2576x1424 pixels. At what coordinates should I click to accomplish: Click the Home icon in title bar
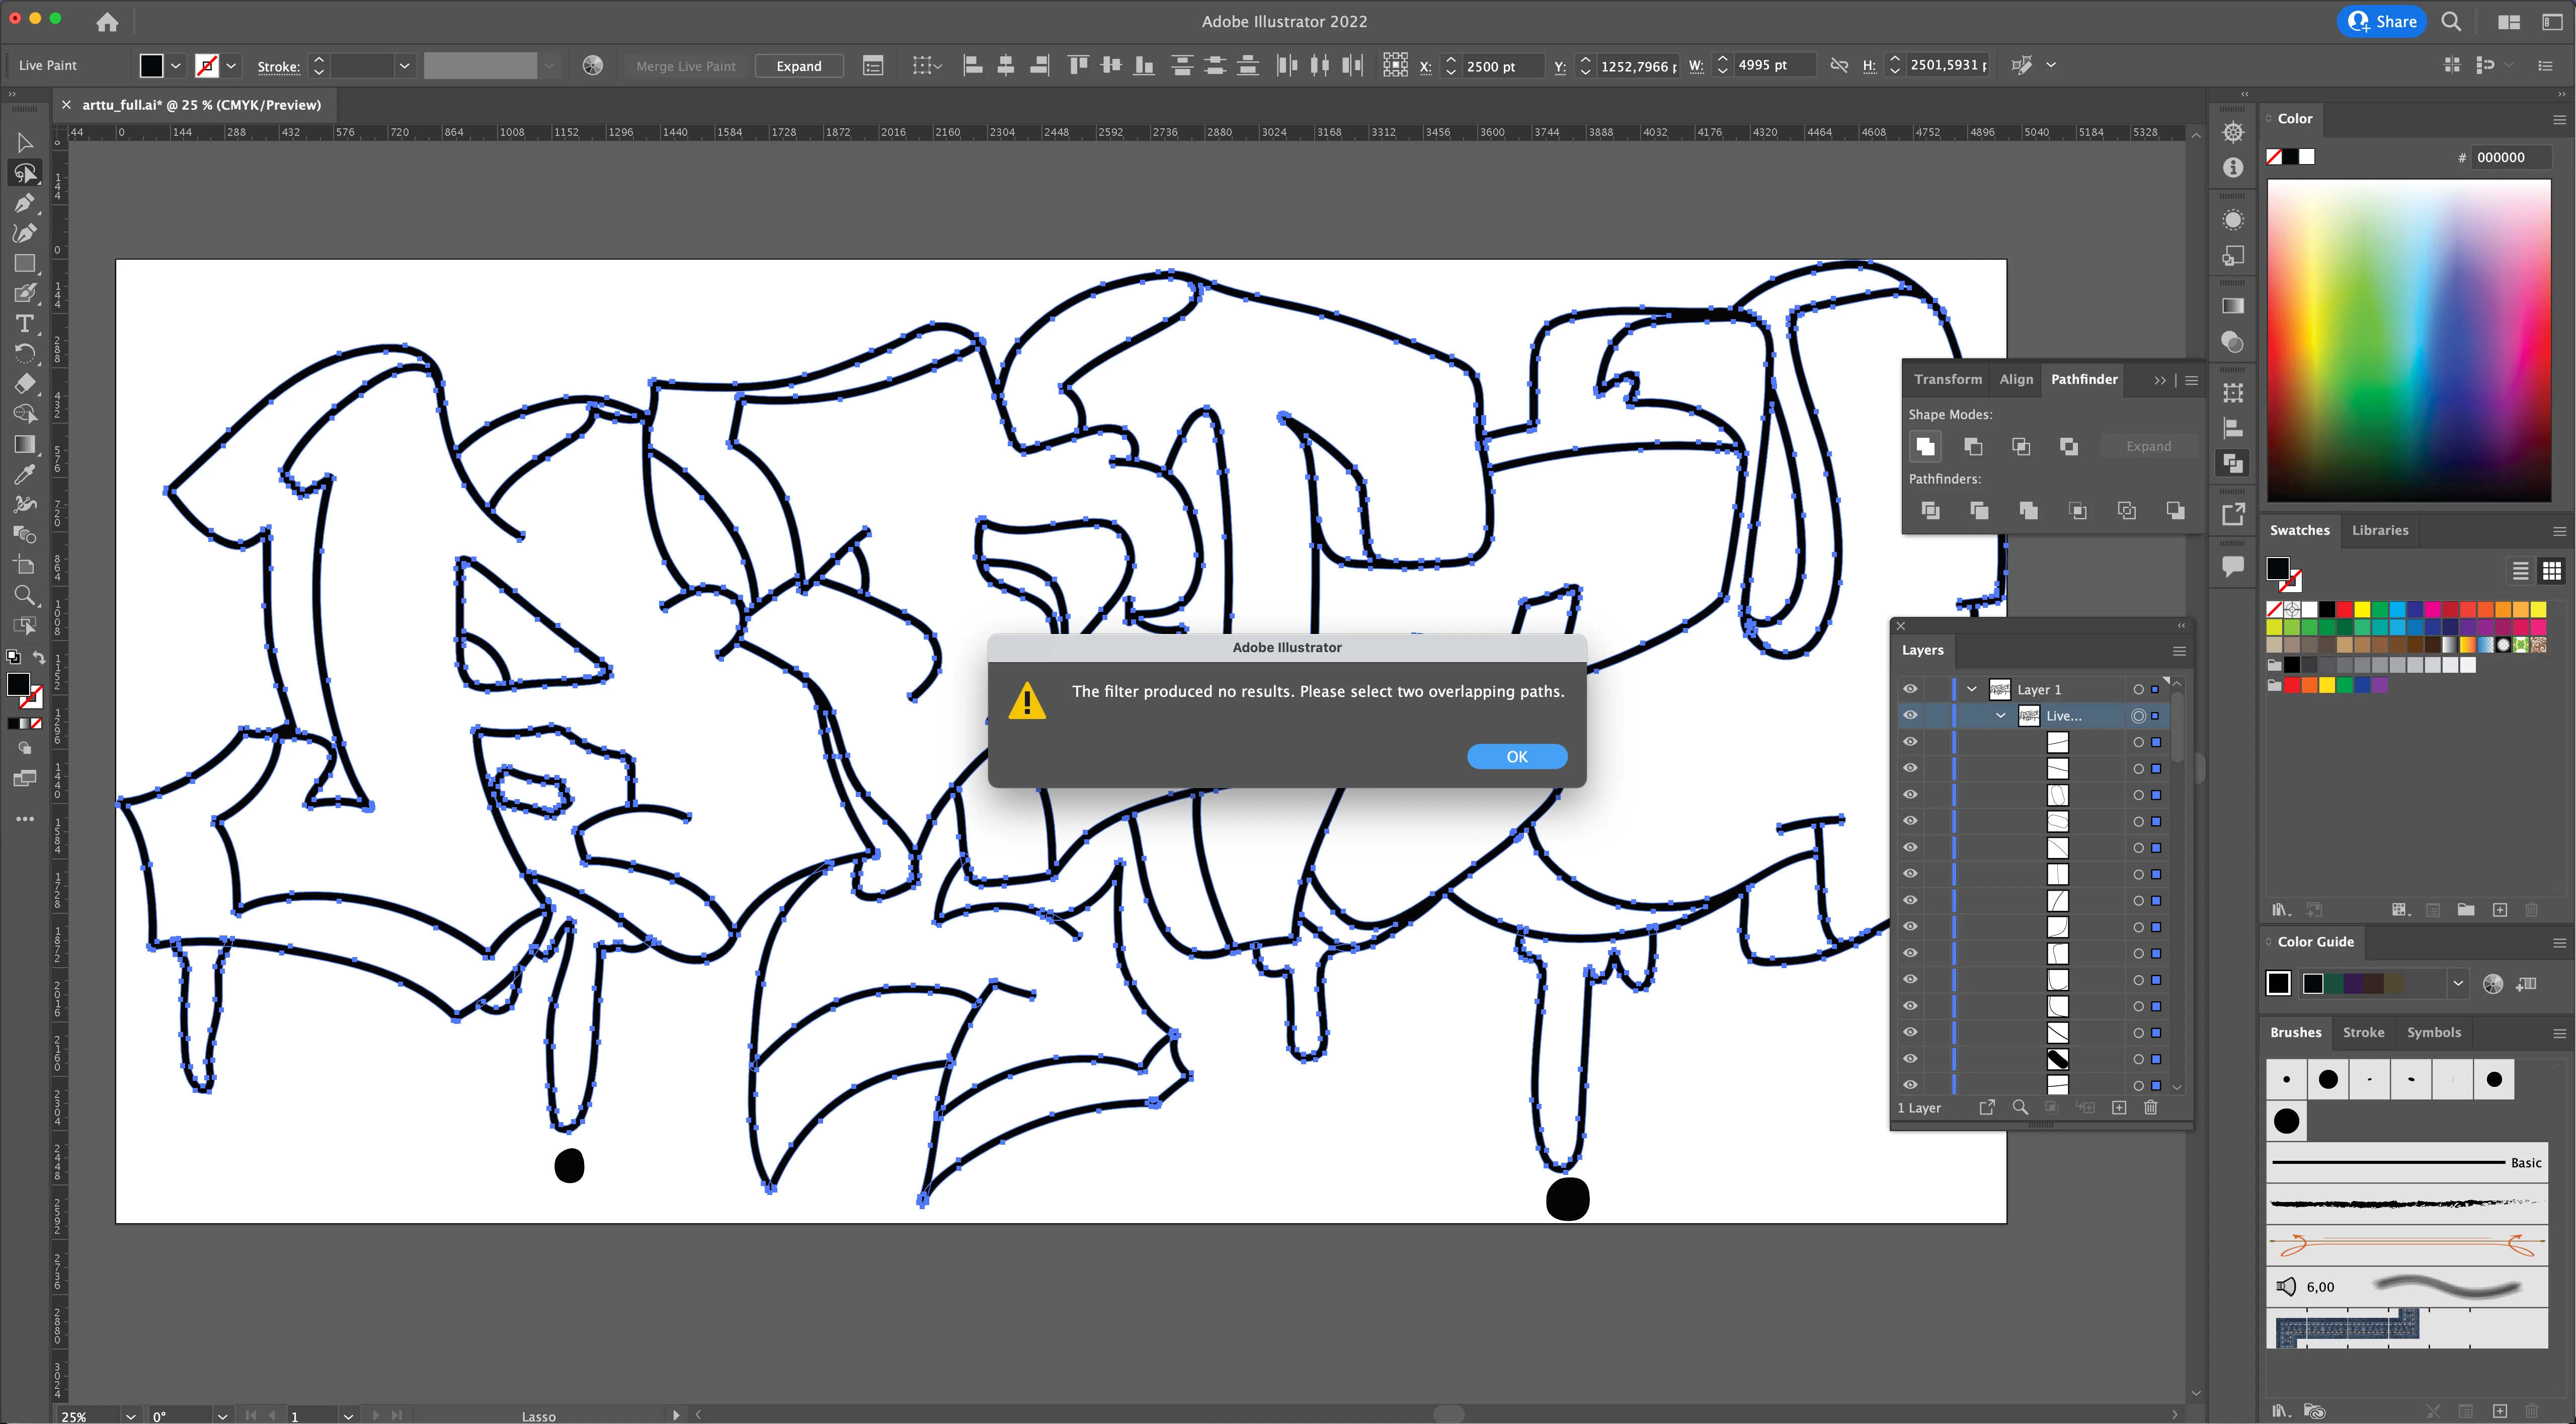pyautogui.click(x=107, y=21)
